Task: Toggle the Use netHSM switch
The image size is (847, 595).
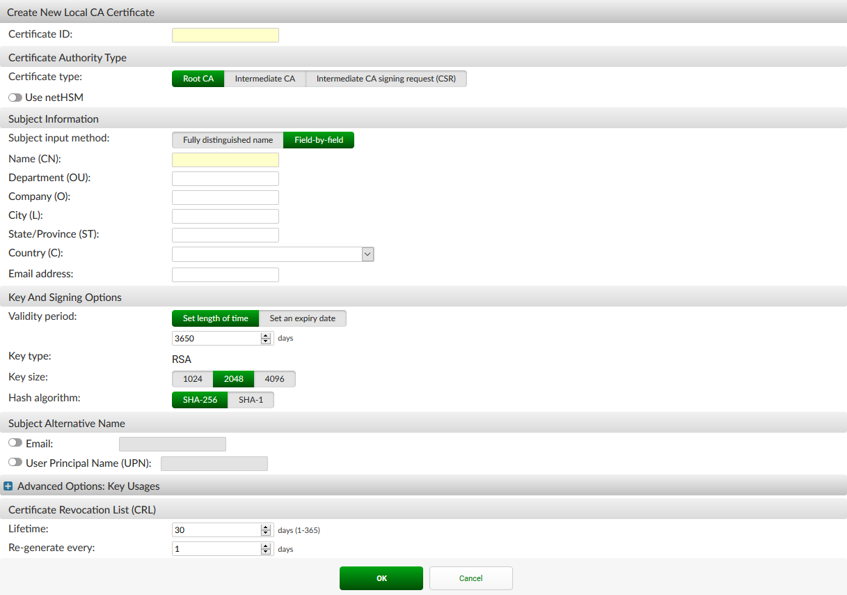Action: point(15,98)
